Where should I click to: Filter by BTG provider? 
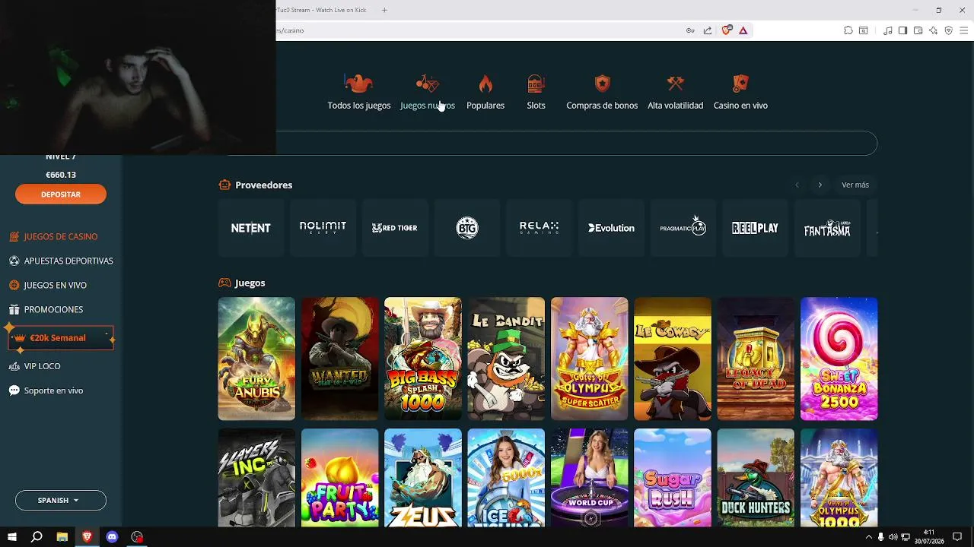click(467, 228)
